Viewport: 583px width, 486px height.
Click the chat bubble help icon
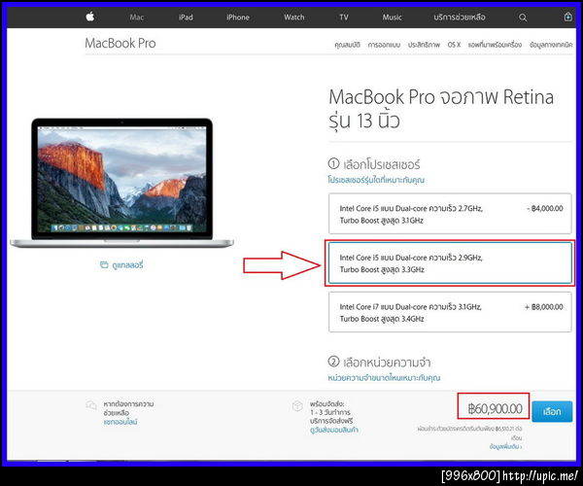(91, 405)
